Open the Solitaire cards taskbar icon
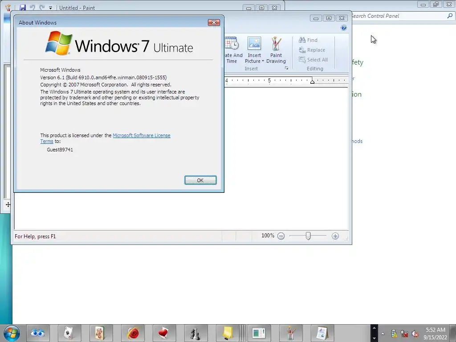 click(x=69, y=333)
